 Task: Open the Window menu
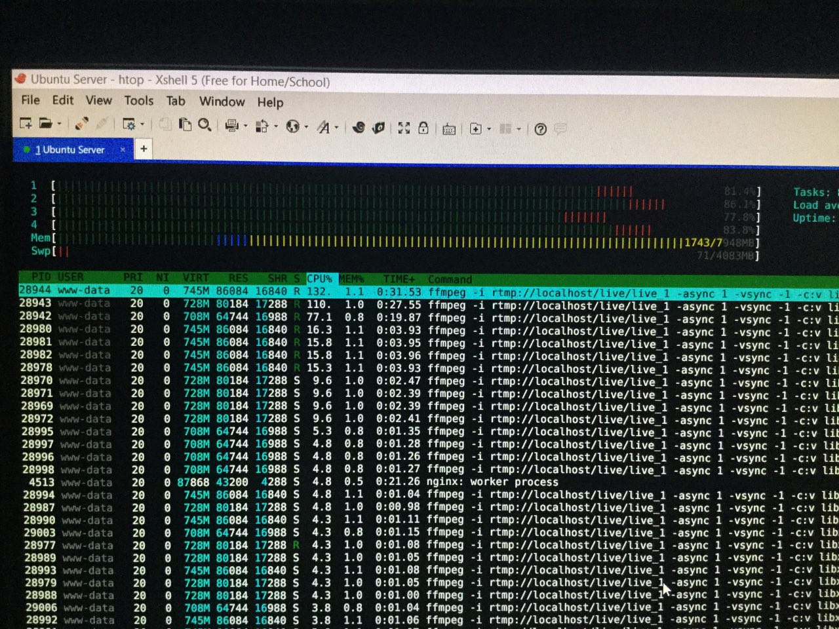click(222, 102)
